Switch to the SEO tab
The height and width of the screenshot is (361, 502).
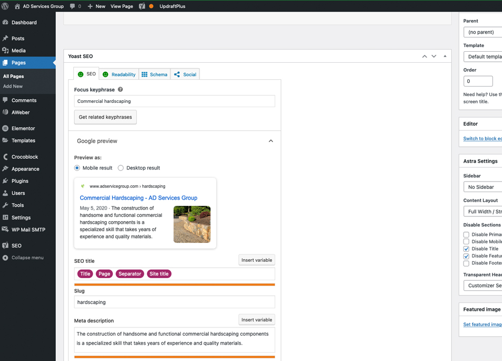(x=86, y=74)
